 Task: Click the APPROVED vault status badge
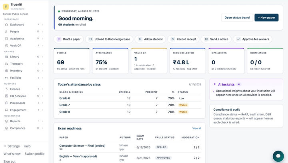click(x=163, y=158)
